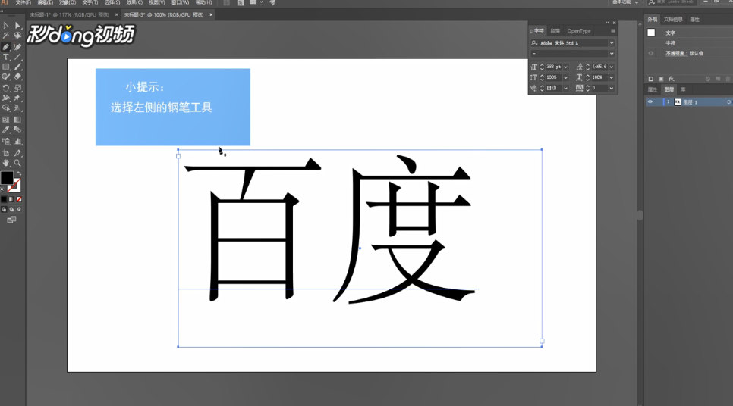The width and height of the screenshot is (733, 406).
Task: Activate the Perspective Grid tool
Action: click(x=17, y=108)
